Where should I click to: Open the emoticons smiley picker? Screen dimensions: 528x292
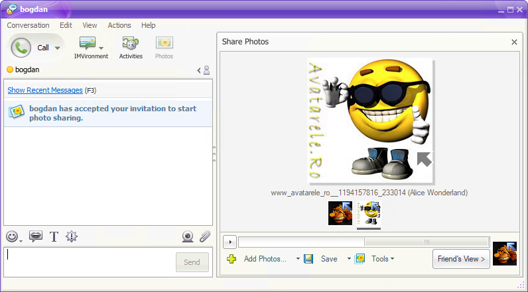click(x=12, y=236)
